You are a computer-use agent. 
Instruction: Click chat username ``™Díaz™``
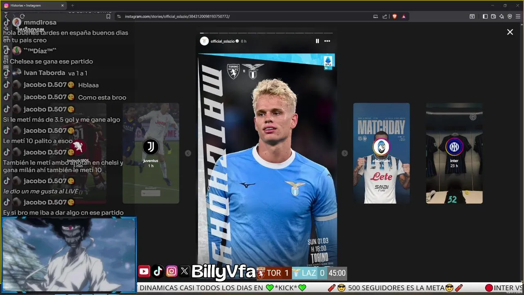click(x=40, y=51)
